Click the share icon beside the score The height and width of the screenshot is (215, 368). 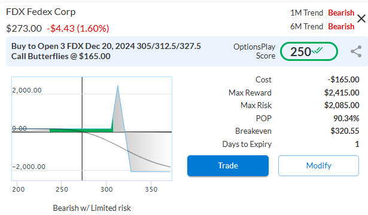coord(356,51)
